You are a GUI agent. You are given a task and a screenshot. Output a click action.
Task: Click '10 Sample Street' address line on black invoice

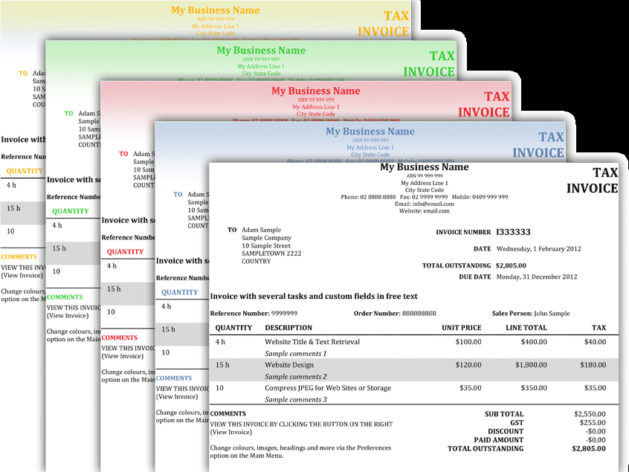(x=266, y=246)
